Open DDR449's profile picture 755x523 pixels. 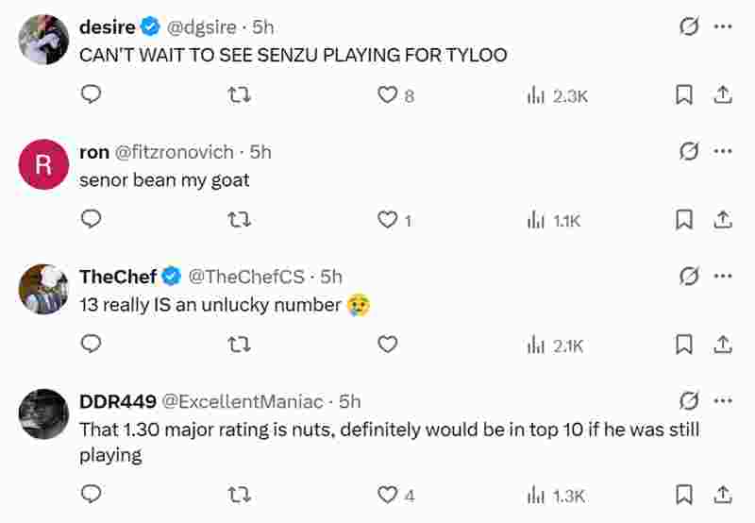(x=43, y=413)
